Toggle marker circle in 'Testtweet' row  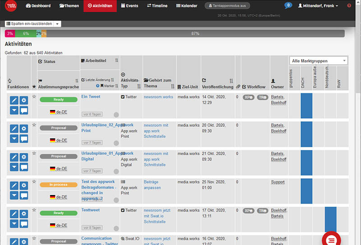coord(116,228)
